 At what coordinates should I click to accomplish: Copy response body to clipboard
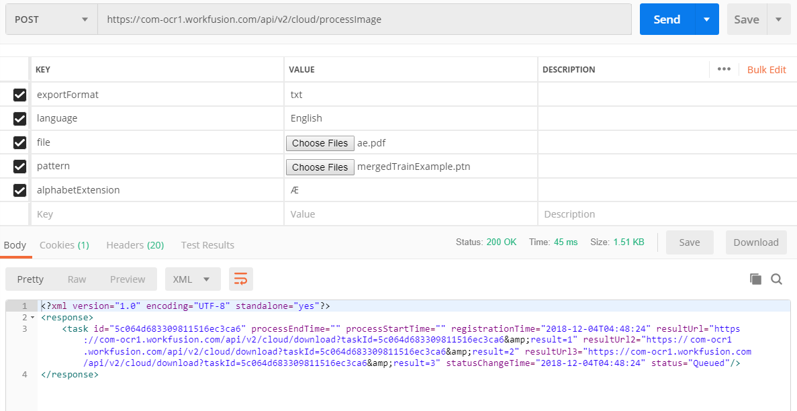[x=756, y=279]
